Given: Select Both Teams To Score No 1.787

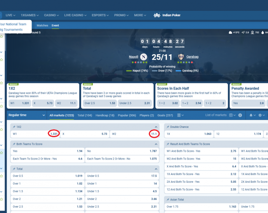Looking at the screenshot, I should [x=122, y=151].
